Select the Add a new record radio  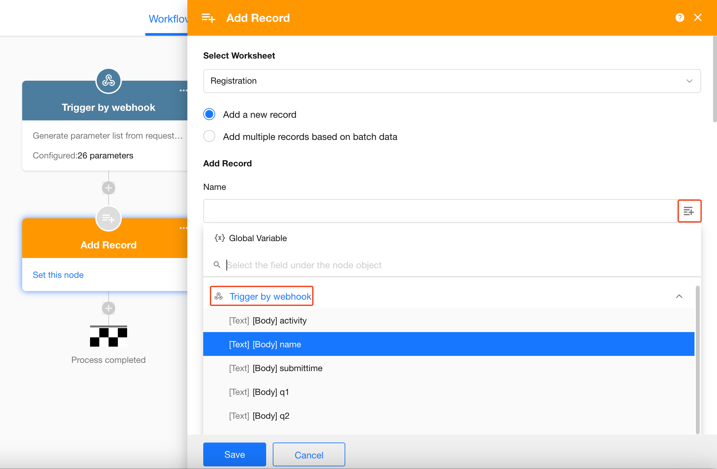click(x=209, y=114)
